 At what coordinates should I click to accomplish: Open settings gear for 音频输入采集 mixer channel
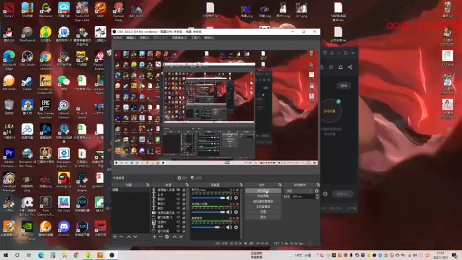[236, 212]
